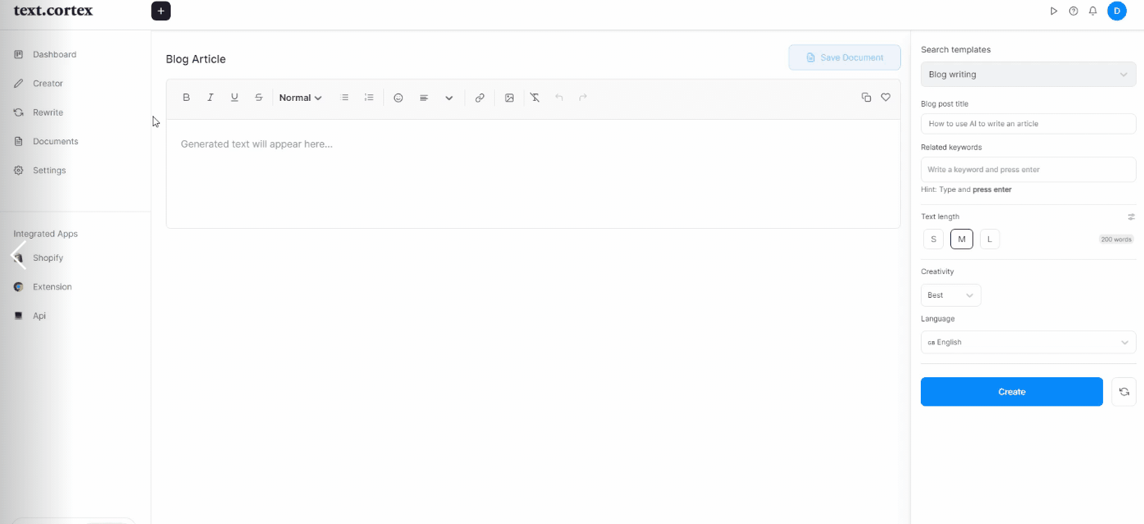Viewport: 1144px width, 524px height.
Task: Open Documents in the sidebar
Action: coord(55,141)
